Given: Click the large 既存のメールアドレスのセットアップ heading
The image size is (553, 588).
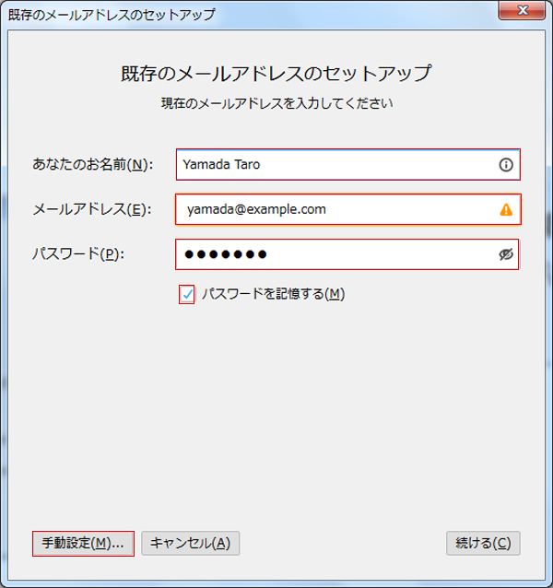Looking at the screenshot, I should point(276,73).
